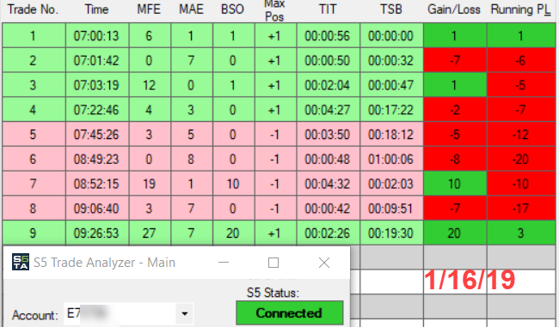Click TIT value 00:03:50
Image resolution: width=559 pixels, height=327 pixels.
click(x=328, y=135)
